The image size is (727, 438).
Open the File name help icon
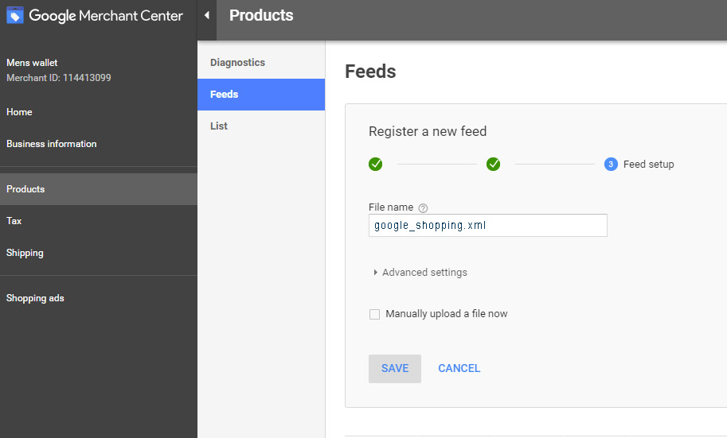(423, 208)
